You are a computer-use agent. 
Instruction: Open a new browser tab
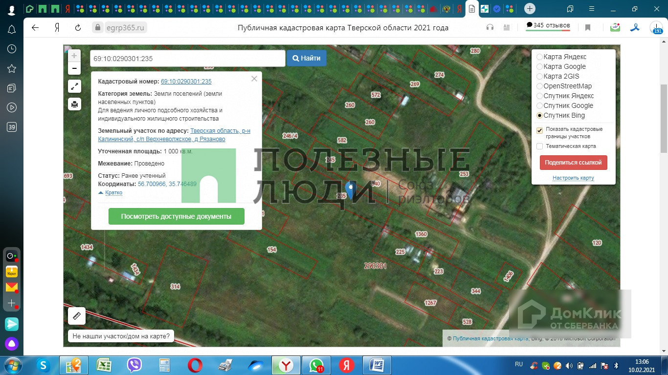[530, 9]
